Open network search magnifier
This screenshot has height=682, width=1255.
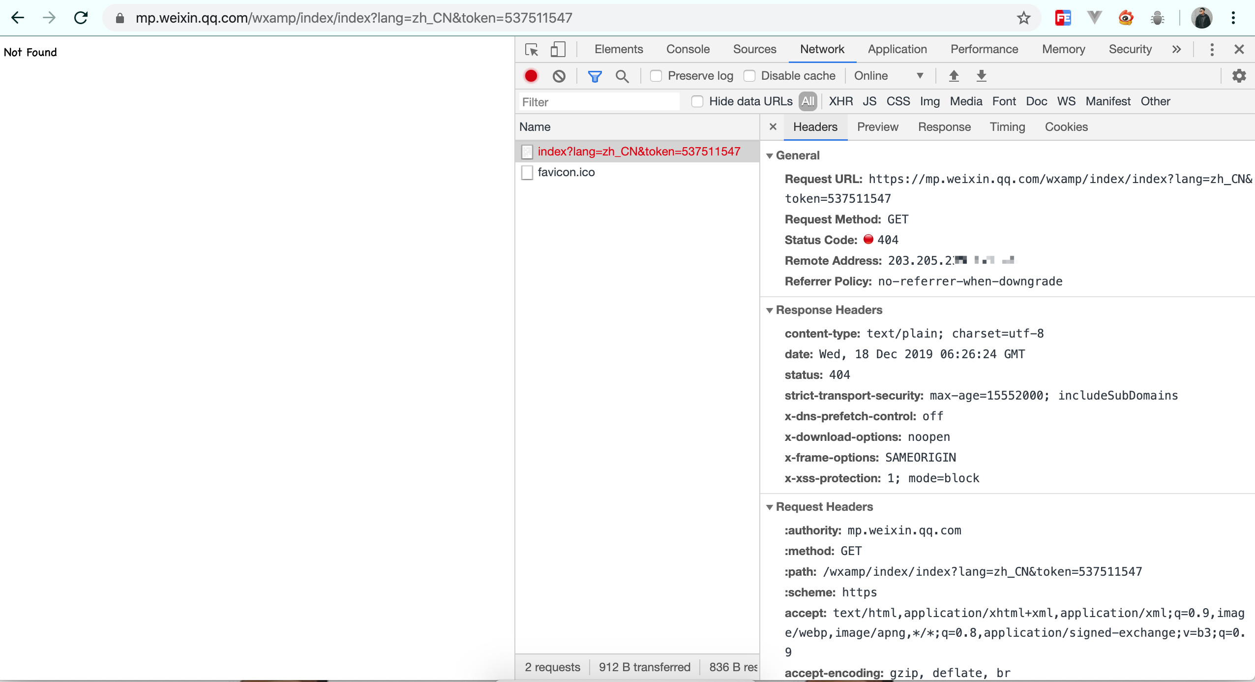point(622,76)
